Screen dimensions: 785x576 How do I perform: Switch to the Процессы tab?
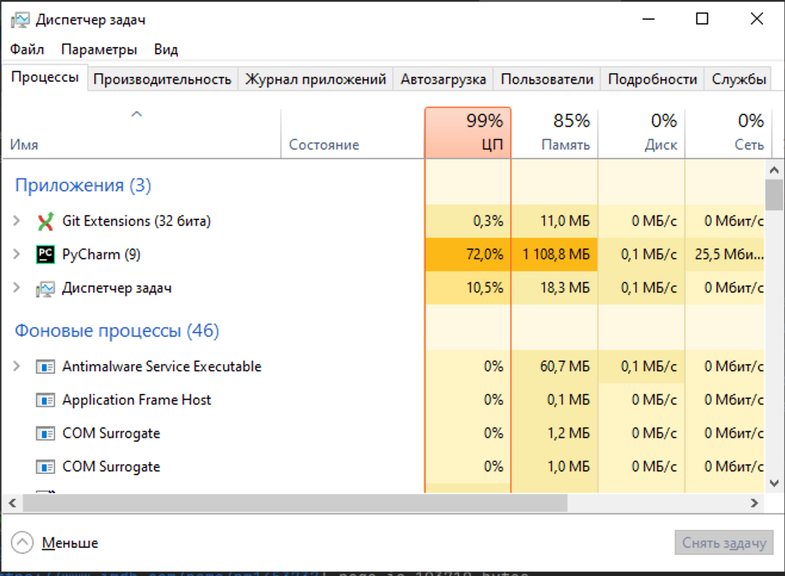(45, 78)
